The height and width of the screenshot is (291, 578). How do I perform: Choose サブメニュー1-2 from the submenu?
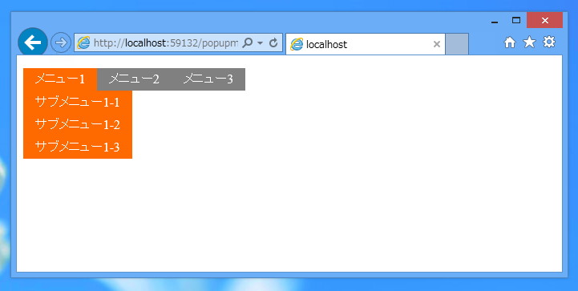coord(78,124)
